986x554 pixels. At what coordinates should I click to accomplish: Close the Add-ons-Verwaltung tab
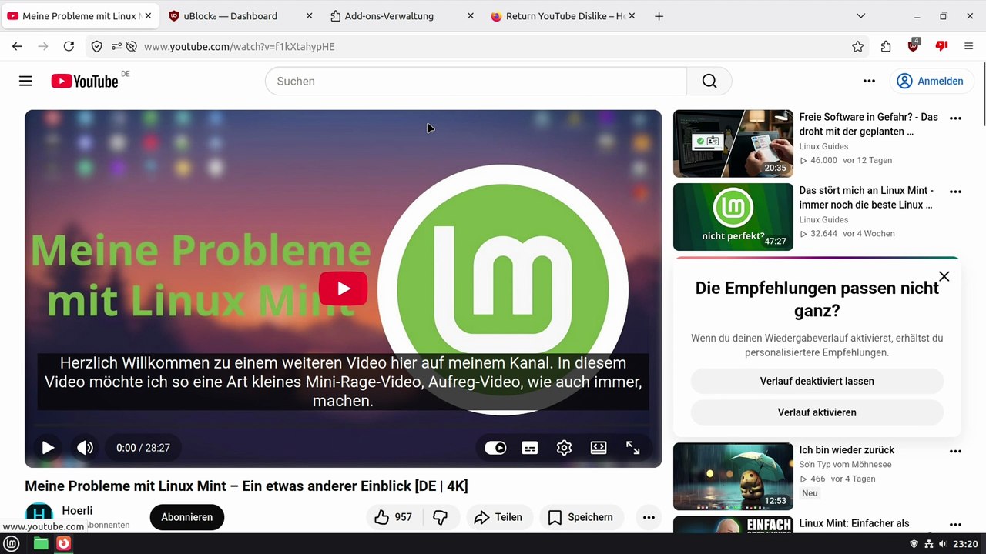470,16
